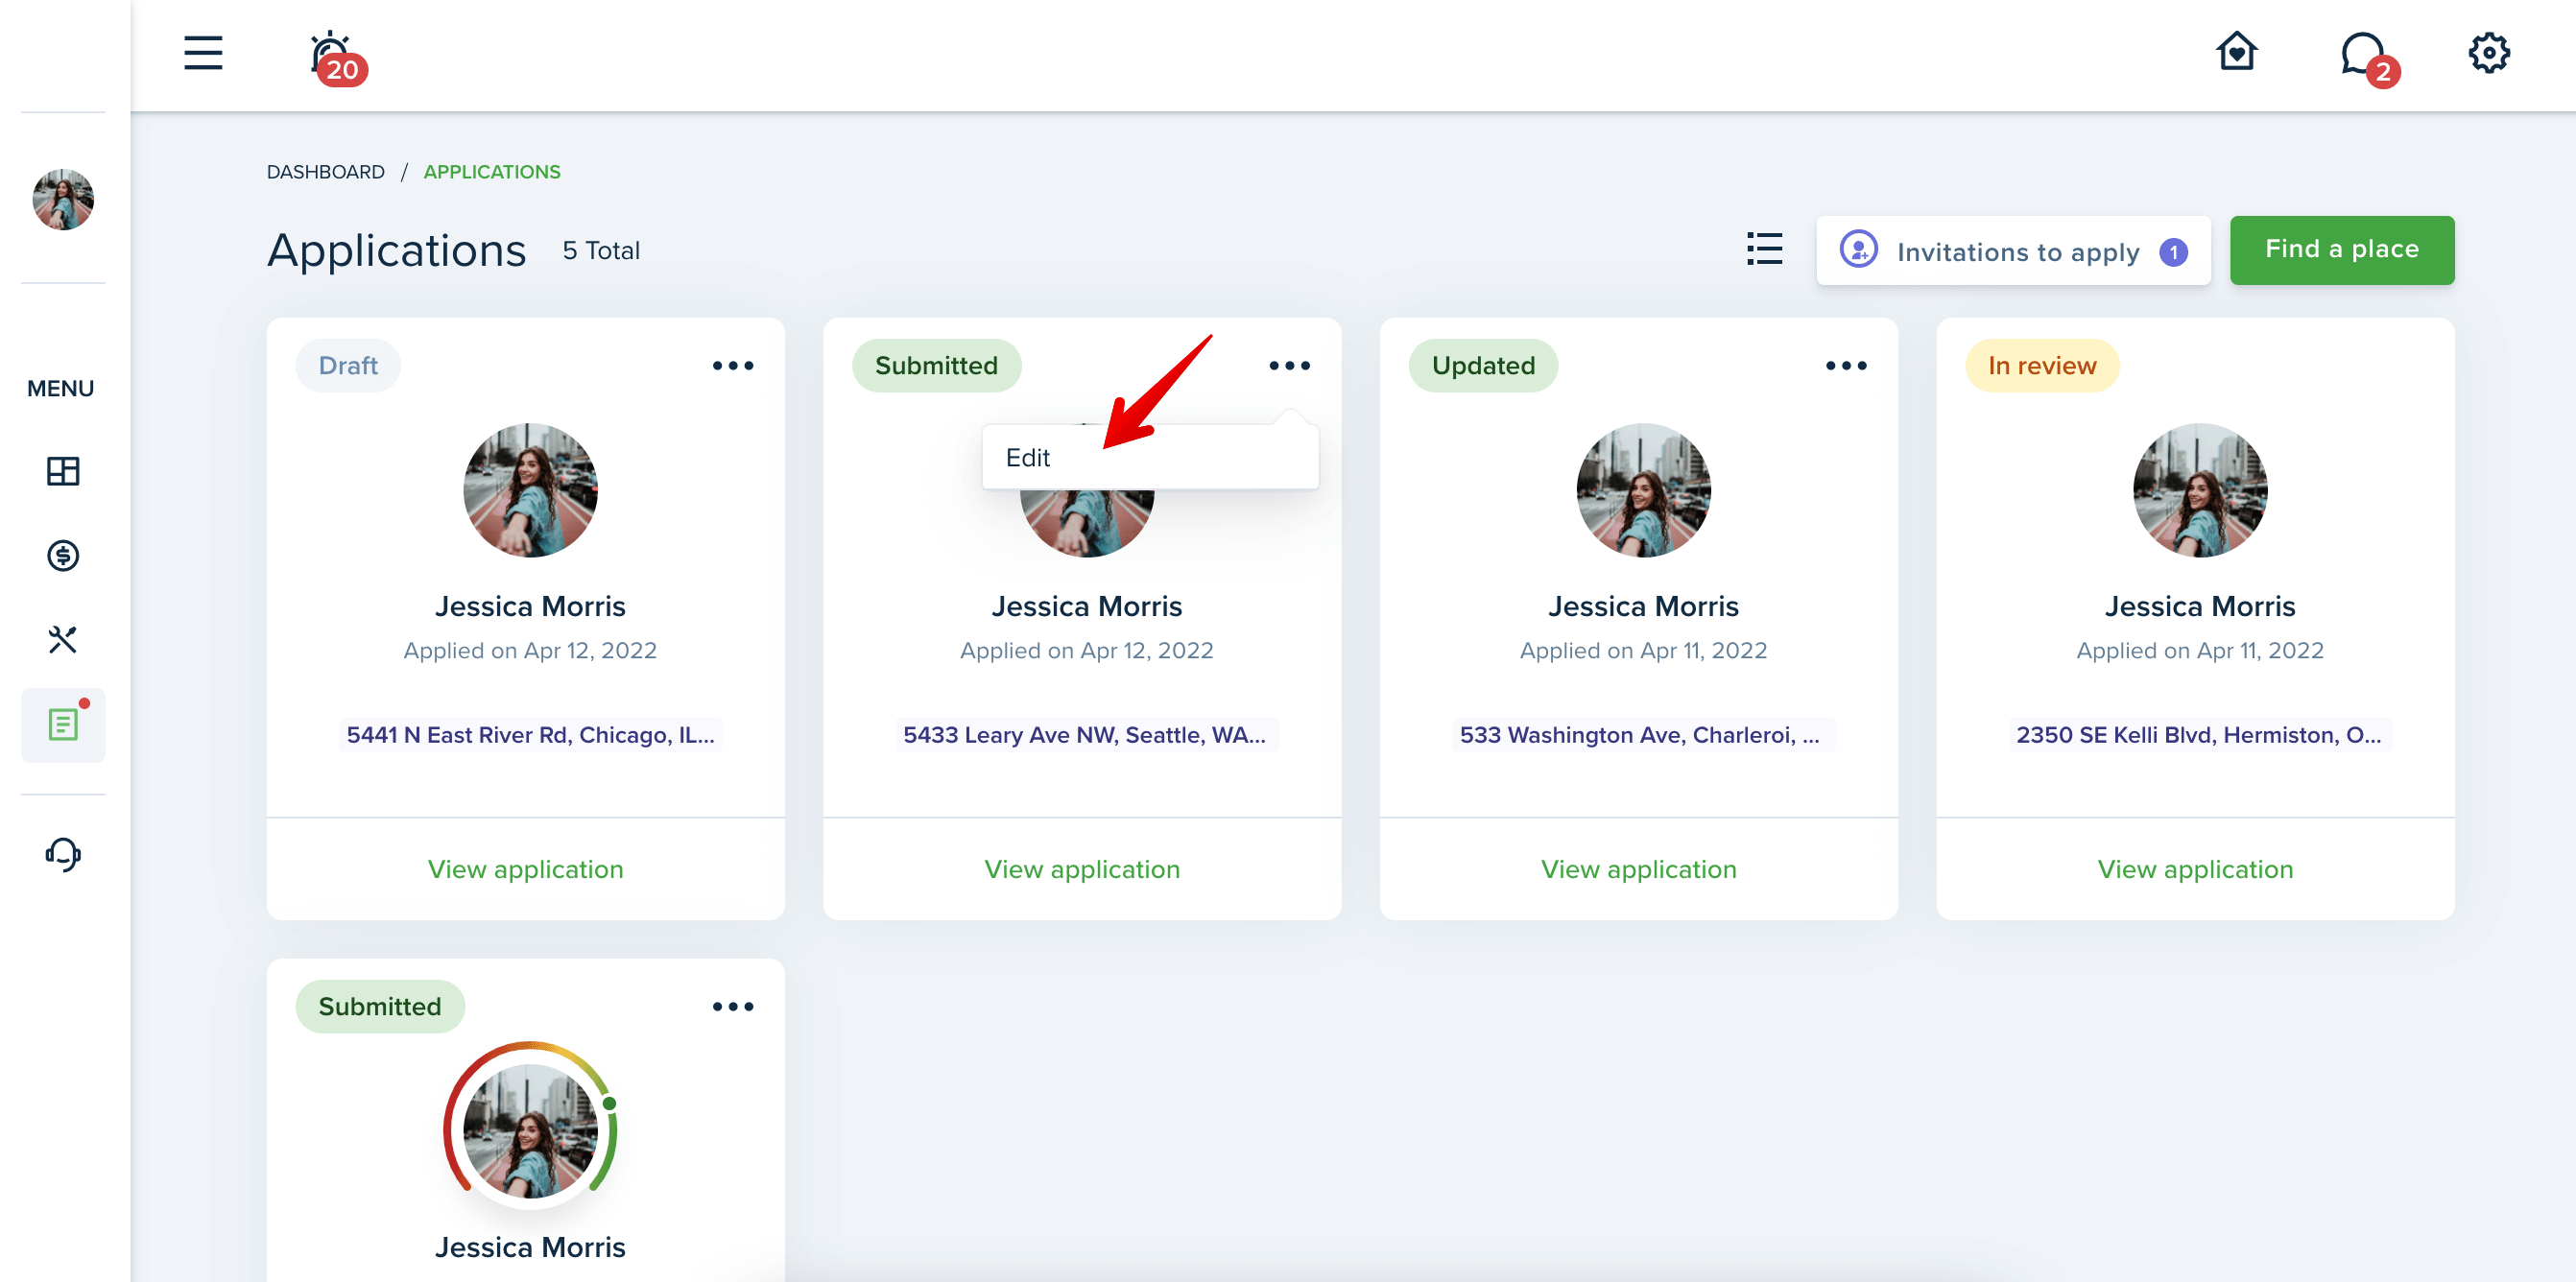Click address 533 Washington Ave, Charleroi
The height and width of the screenshot is (1282, 2576).
coord(1641,735)
